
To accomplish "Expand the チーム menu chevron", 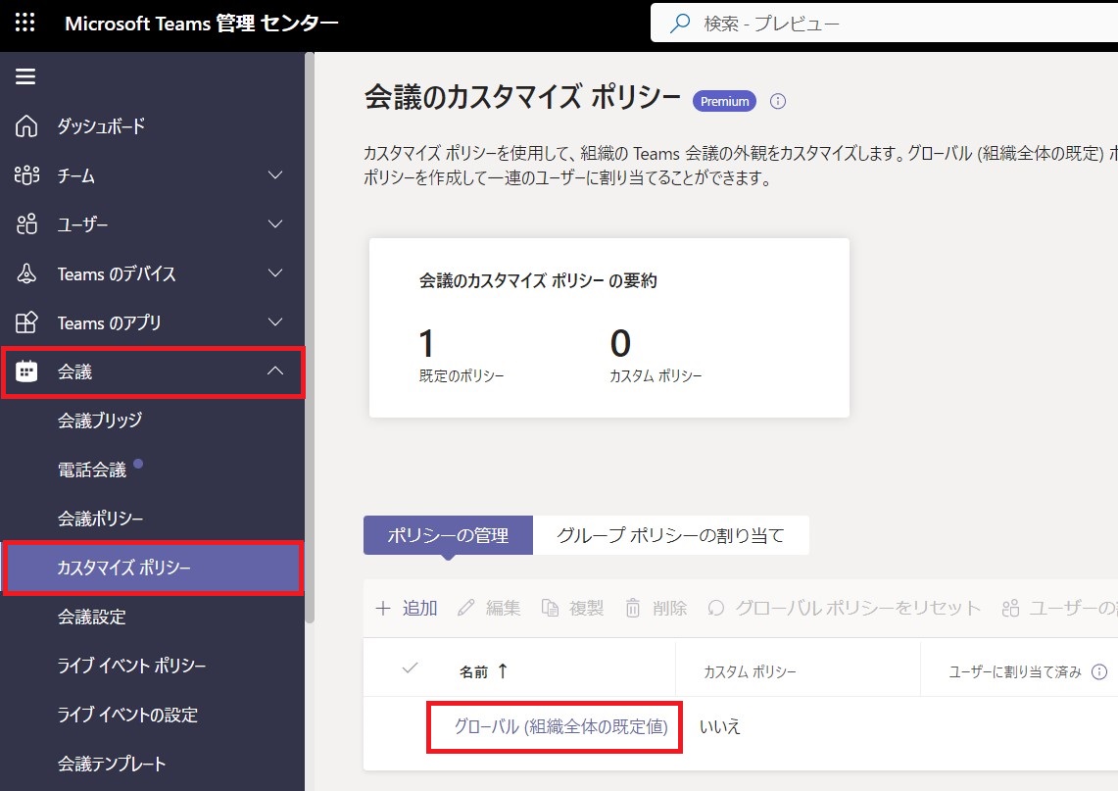I will [x=275, y=175].
